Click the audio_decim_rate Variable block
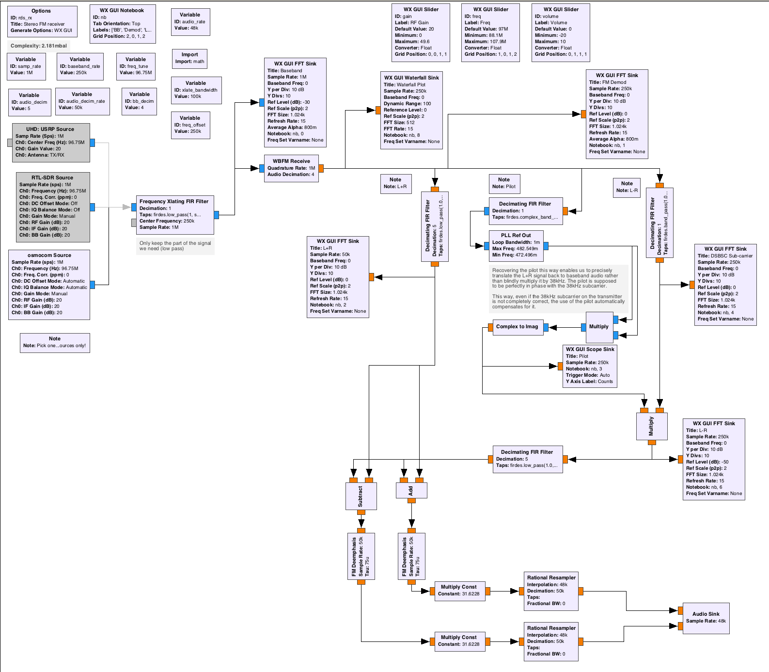Image resolution: width=769 pixels, height=672 pixels. (x=82, y=101)
